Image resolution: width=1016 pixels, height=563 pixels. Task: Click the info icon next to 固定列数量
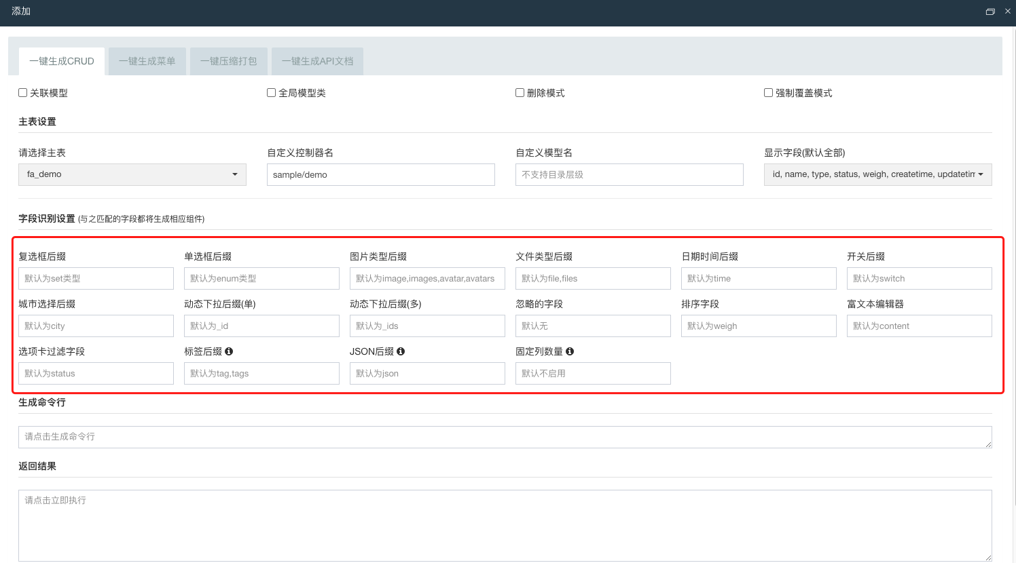click(570, 351)
